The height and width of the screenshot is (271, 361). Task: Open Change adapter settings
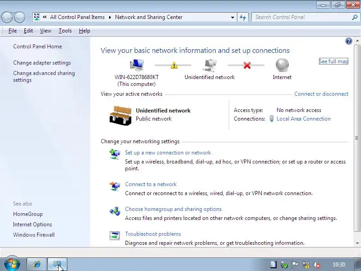(42, 63)
